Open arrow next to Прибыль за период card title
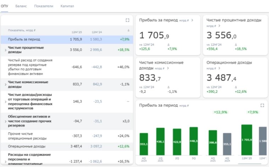The height and width of the screenshot is (167, 269). pyautogui.click(x=192, y=20)
